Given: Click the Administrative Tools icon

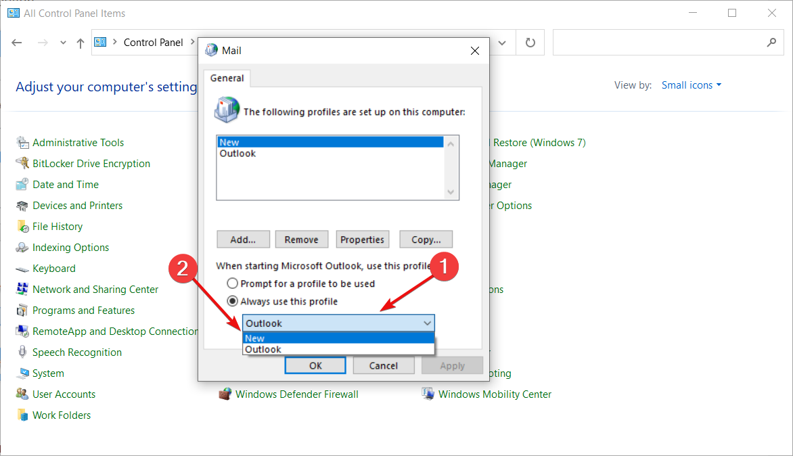Looking at the screenshot, I should [x=22, y=143].
